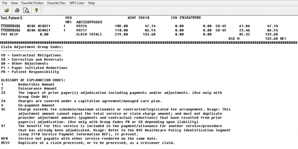Click the CLAIM TOTALS label

point(89,34)
